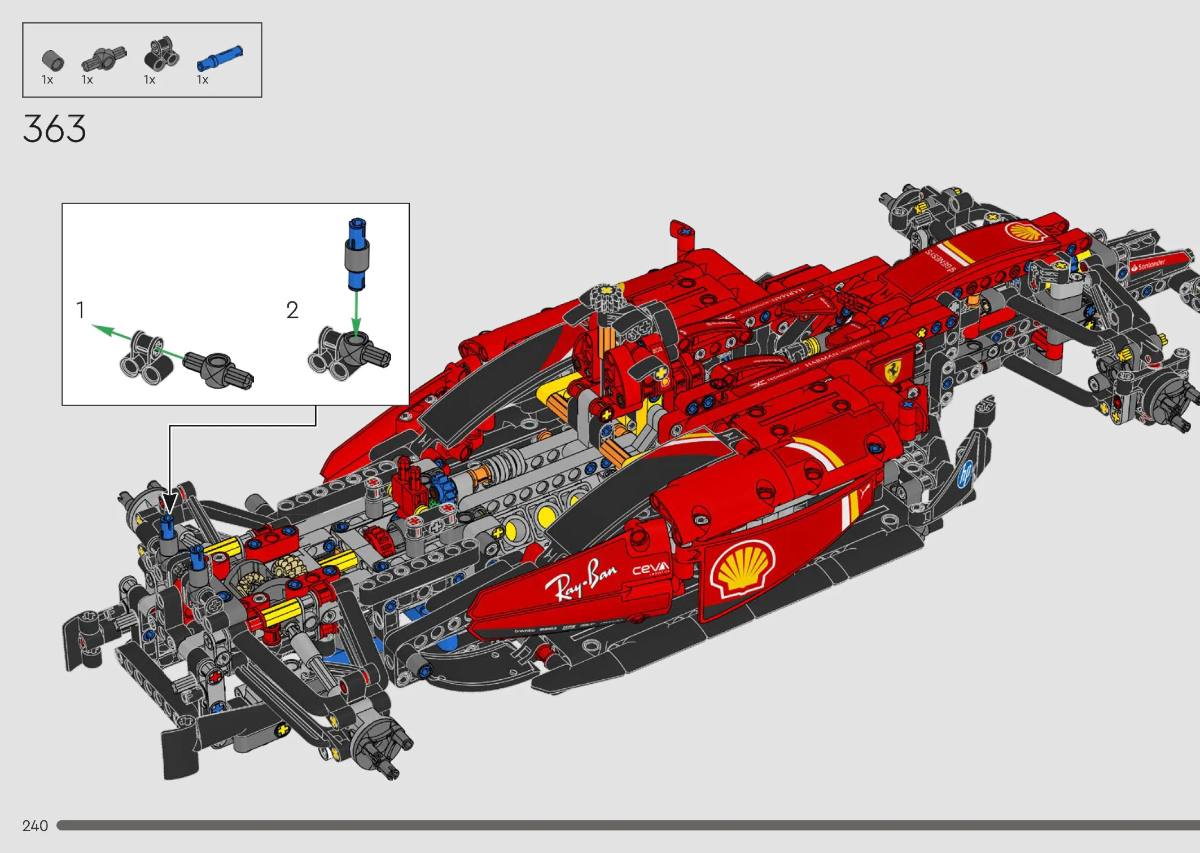Click the brembo sponsor text on lower sidepod
Screen dimensions: 1200x853
pyautogui.click(x=524, y=630)
